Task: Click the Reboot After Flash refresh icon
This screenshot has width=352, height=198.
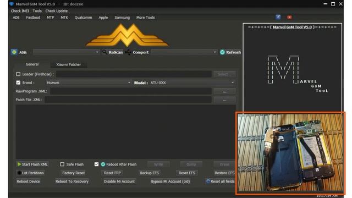Action: [103, 164]
